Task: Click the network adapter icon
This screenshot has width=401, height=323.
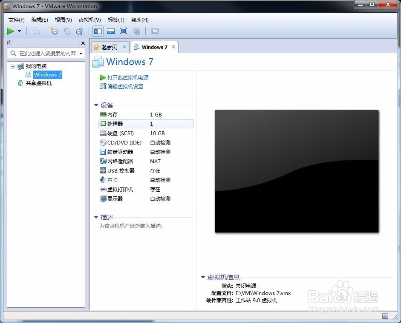Action: [x=103, y=161]
